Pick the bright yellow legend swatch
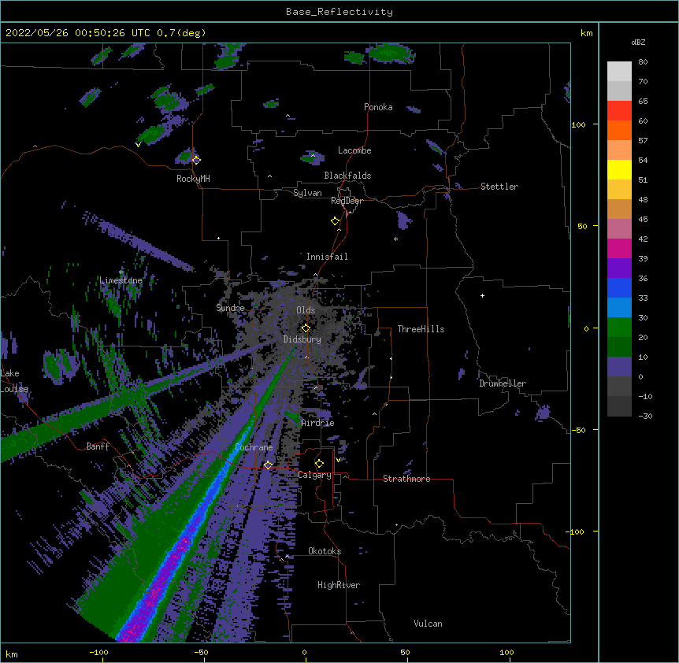 (x=619, y=169)
